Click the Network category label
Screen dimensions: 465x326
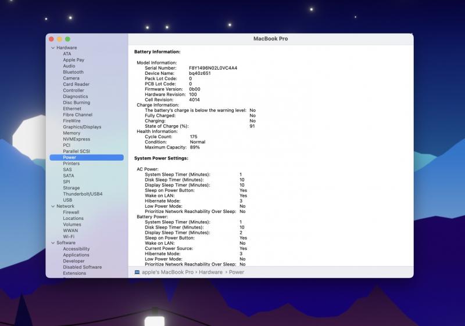(x=66, y=206)
